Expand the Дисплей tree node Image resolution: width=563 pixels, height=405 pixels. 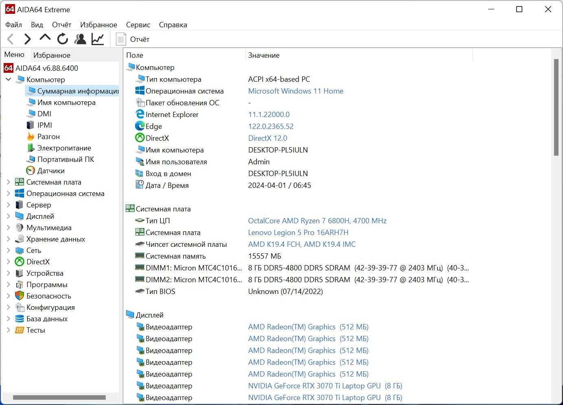pos(8,216)
